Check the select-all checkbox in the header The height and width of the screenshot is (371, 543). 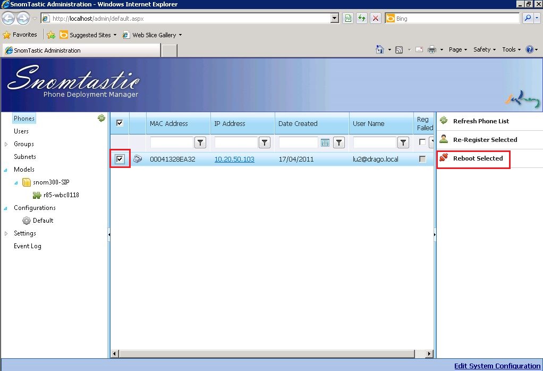click(x=120, y=123)
